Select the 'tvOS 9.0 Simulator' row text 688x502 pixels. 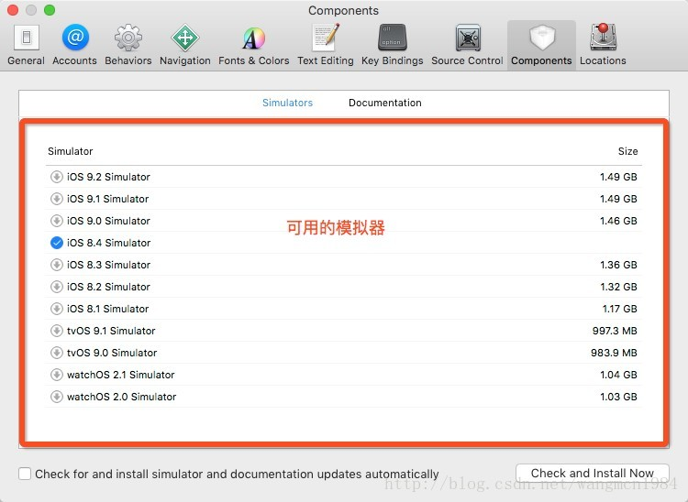(111, 352)
